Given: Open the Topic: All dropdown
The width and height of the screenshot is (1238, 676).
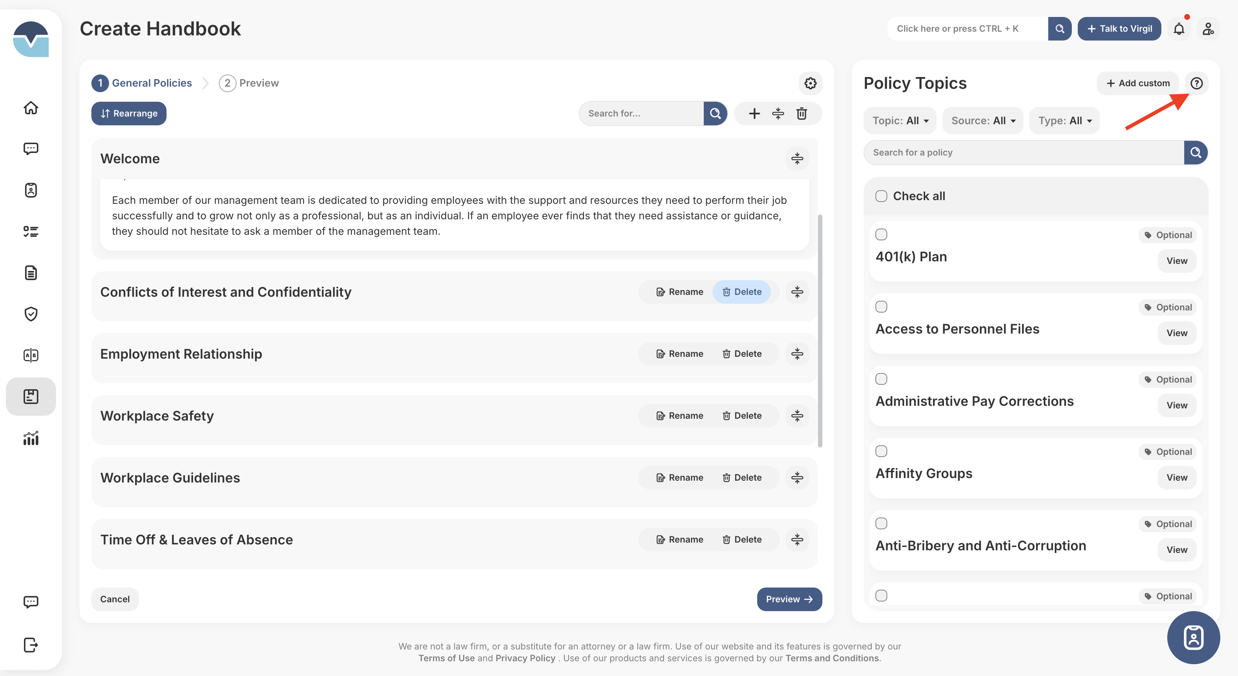Looking at the screenshot, I should (900, 121).
